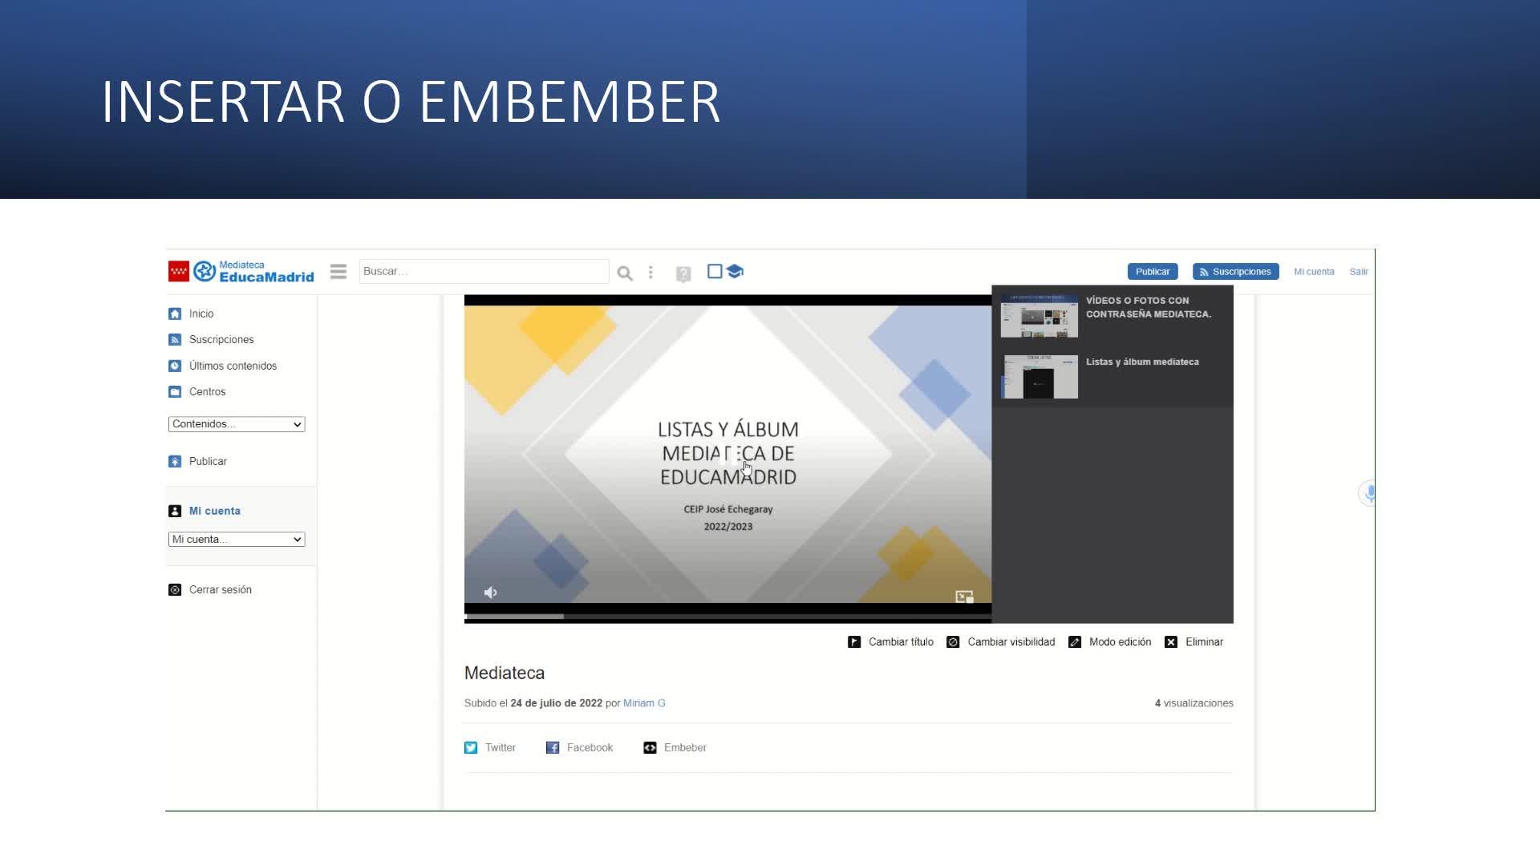The height and width of the screenshot is (866, 1540).
Task: Click the picture-in-picture video icon
Action: click(x=964, y=597)
